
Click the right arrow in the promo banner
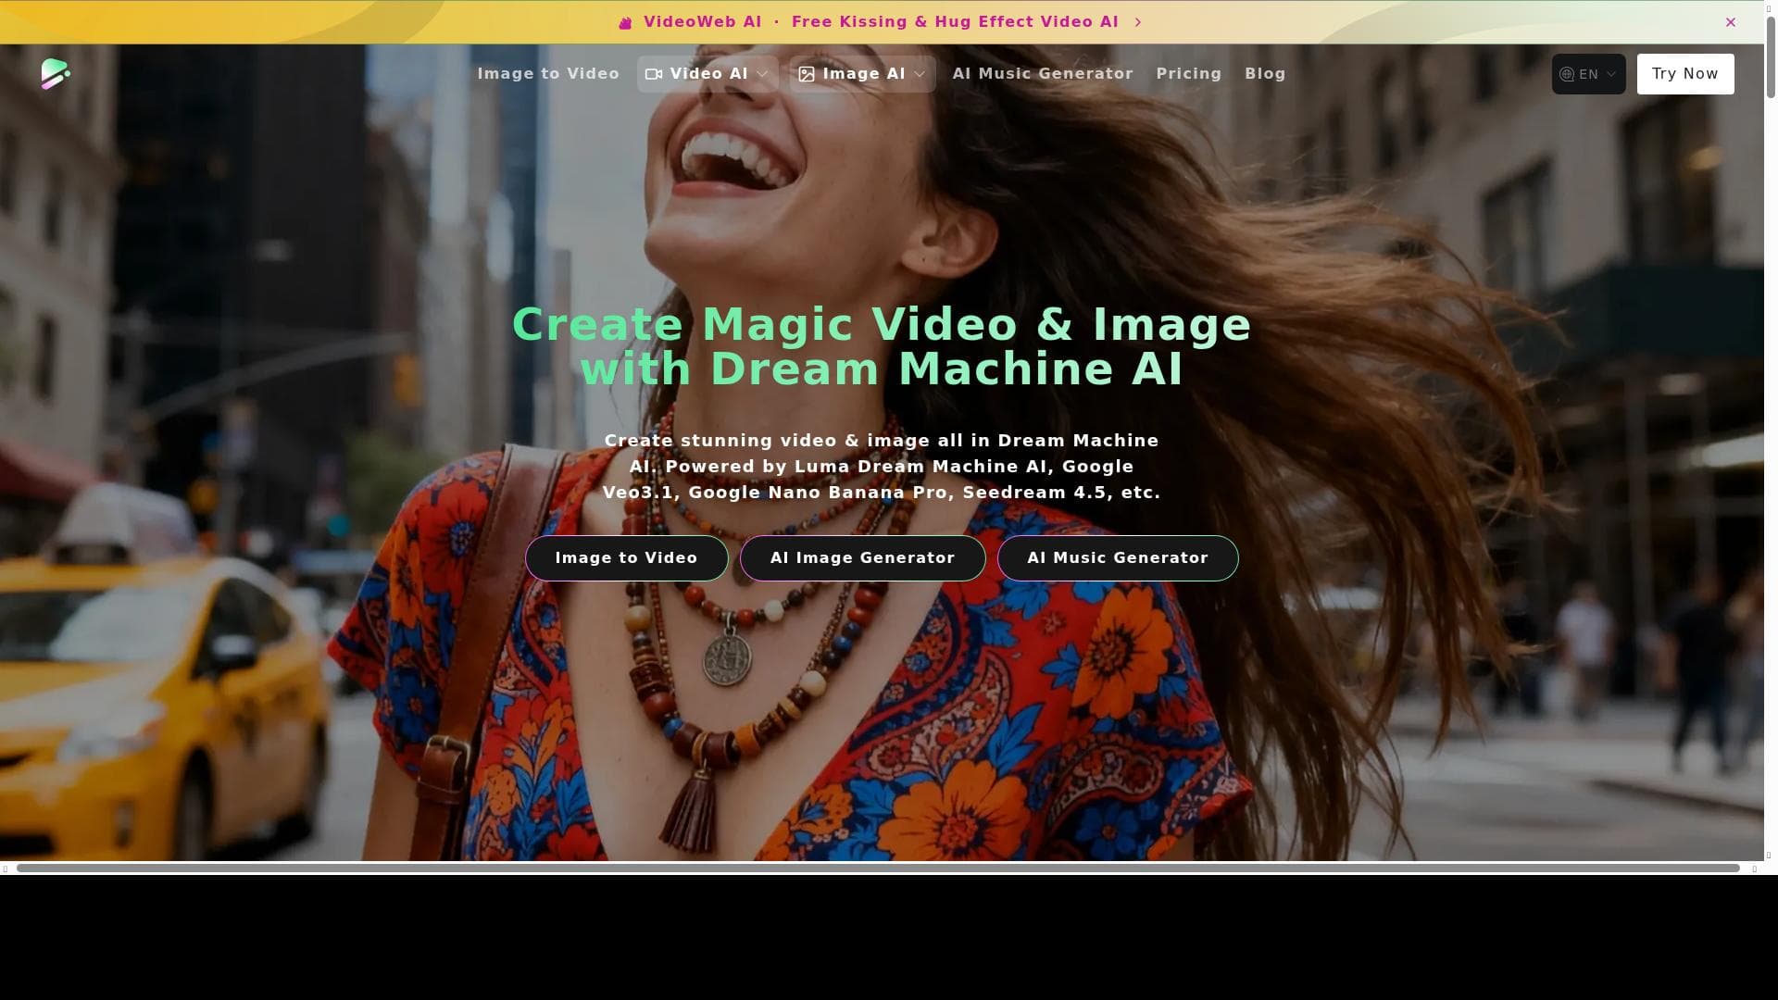click(x=1138, y=22)
